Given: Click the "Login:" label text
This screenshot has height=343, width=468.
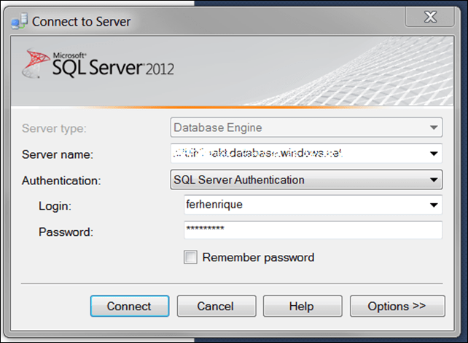Looking at the screenshot, I should 55,206.
